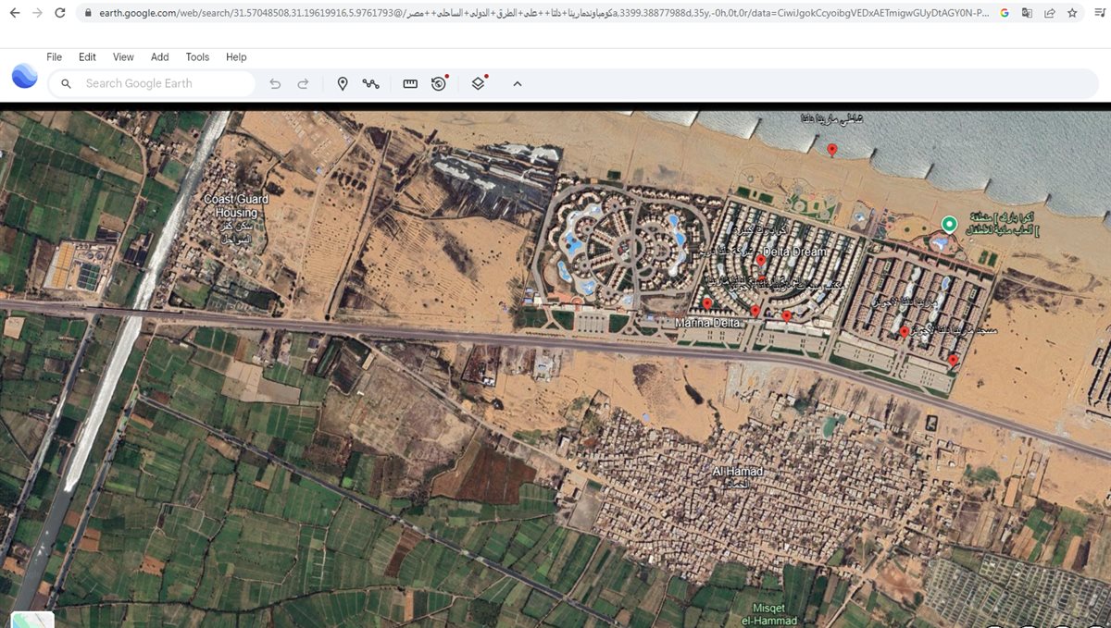Reload the page in browser
The height and width of the screenshot is (628, 1111).
60,13
